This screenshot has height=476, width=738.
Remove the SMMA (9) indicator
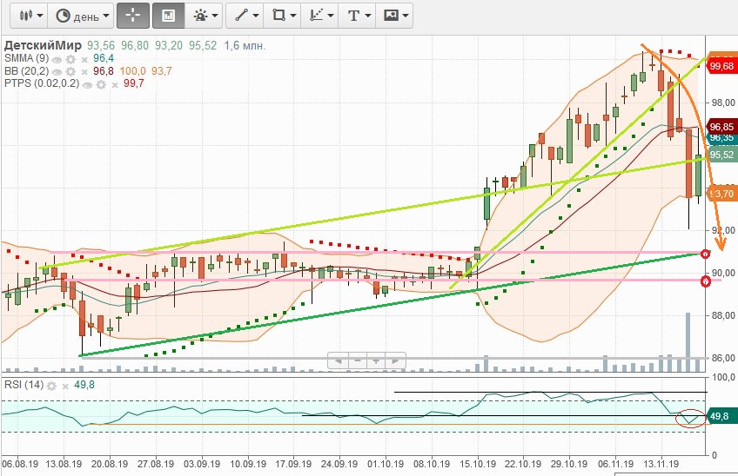pos(84,60)
